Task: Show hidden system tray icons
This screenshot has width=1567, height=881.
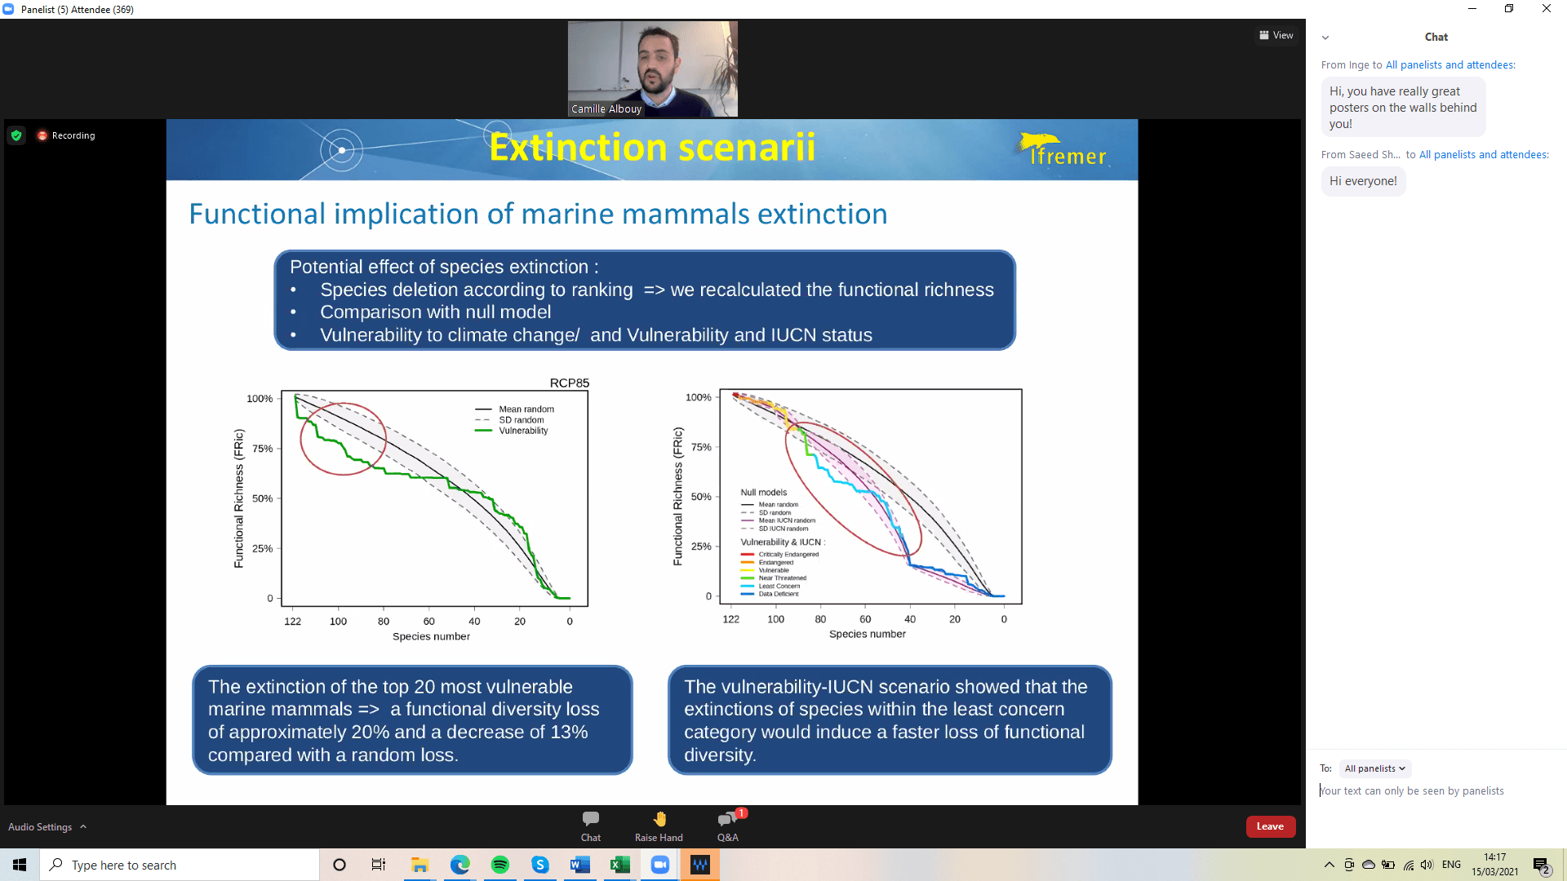Action: pyautogui.click(x=1329, y=865)
